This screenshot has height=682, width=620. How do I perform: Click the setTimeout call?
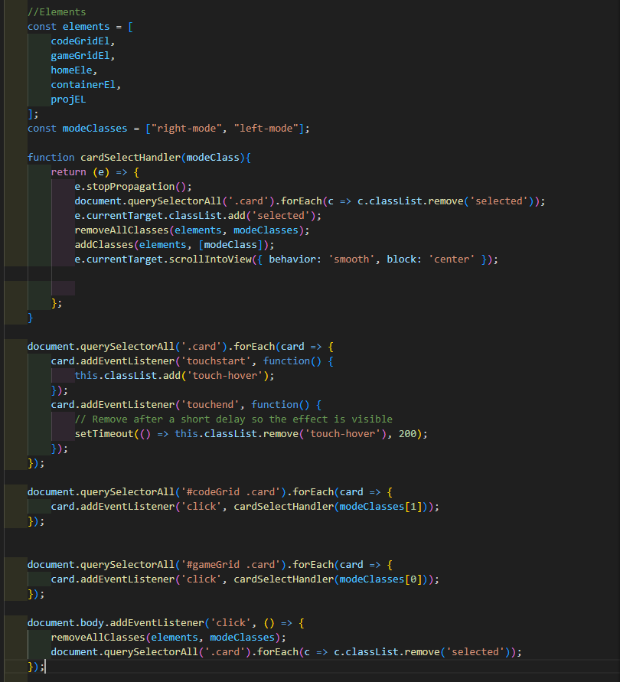251,434
